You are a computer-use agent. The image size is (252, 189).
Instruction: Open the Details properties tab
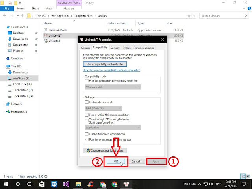[126, 48]
